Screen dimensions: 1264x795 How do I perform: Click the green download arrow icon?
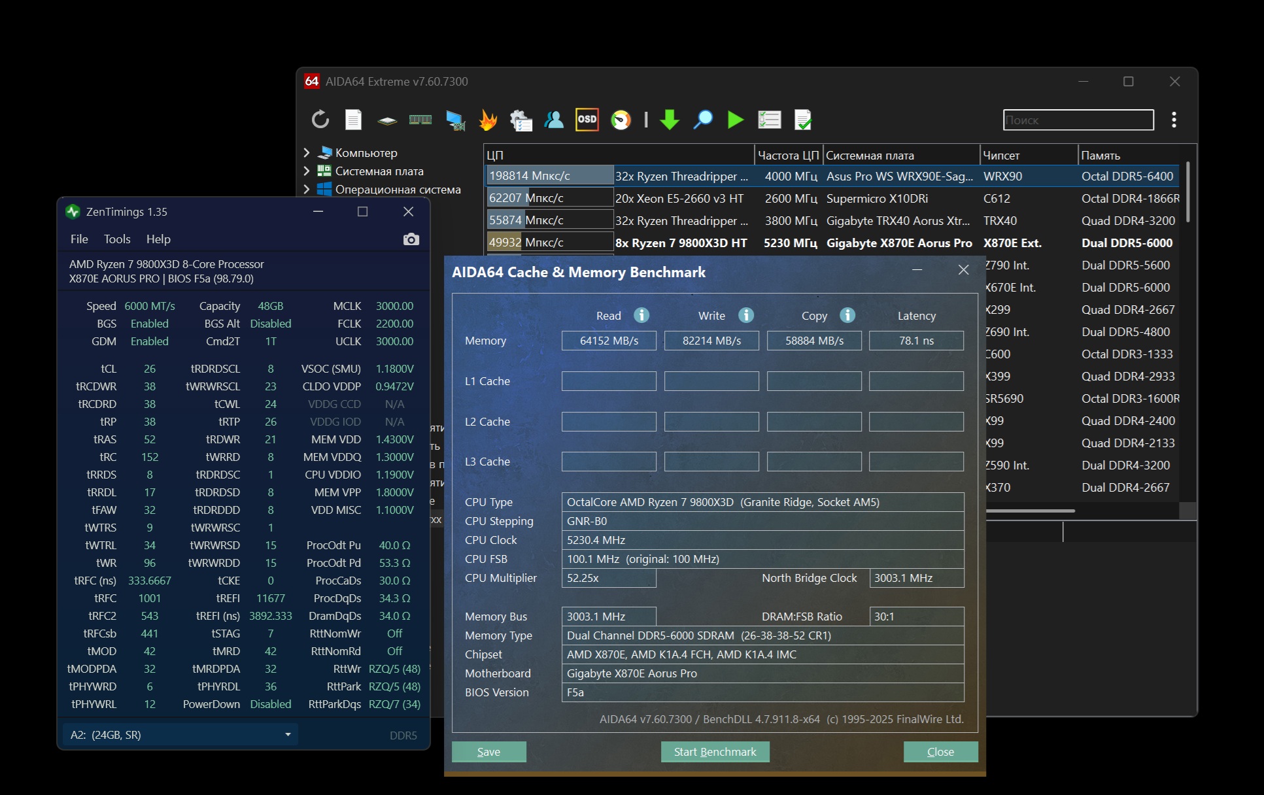click(x=669, y=120)
